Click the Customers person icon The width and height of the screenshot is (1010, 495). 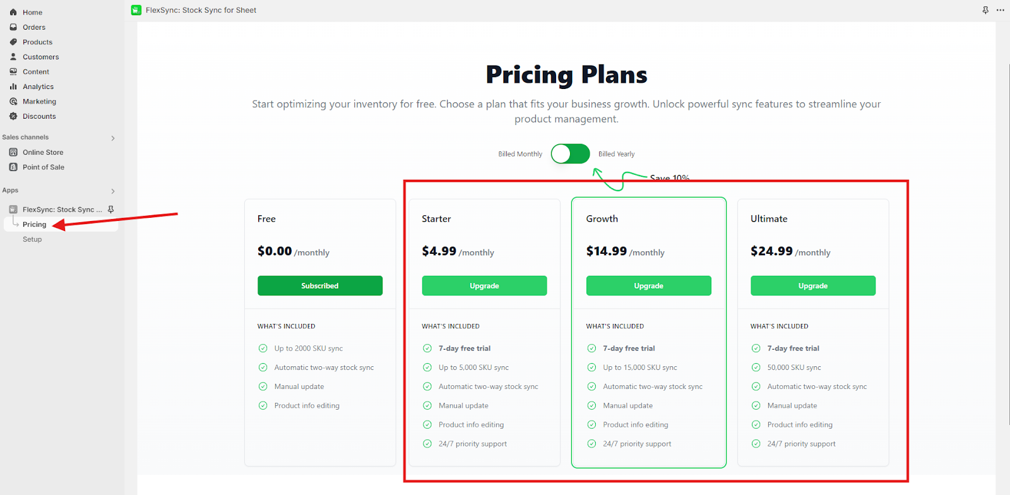[x=13, y=57]
